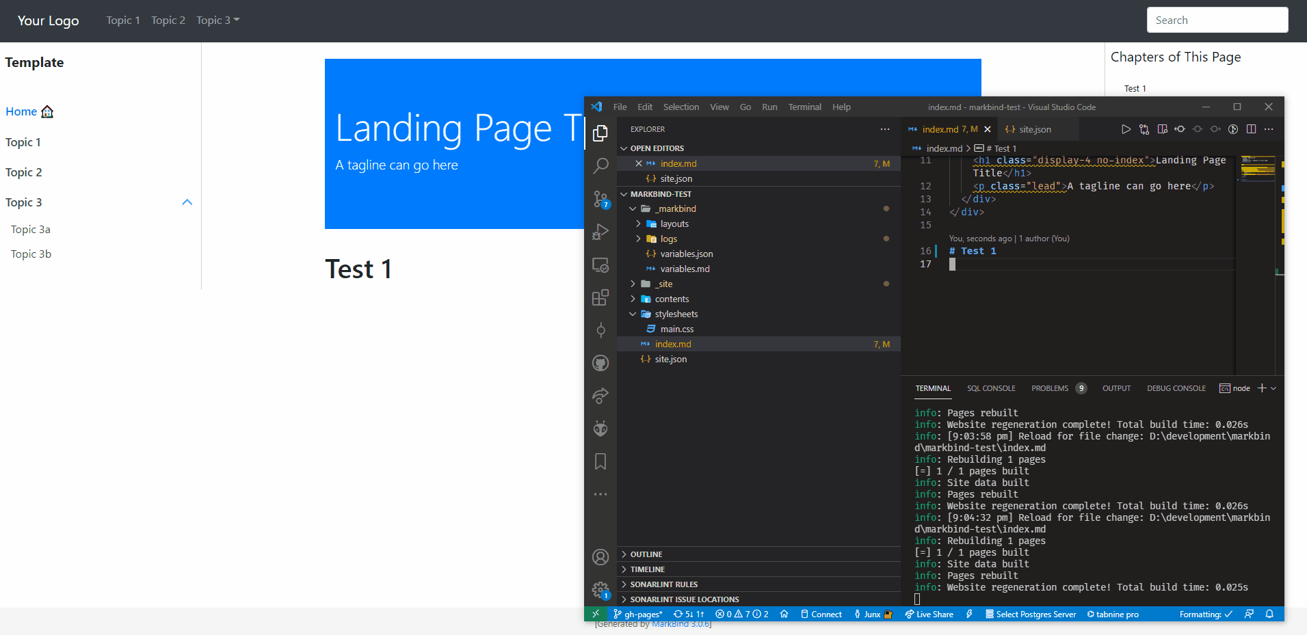This screenshot has height=635, width=1307.
Task: Expand the Topic 3 dropdown in the navbar
Action: [217, 20]
